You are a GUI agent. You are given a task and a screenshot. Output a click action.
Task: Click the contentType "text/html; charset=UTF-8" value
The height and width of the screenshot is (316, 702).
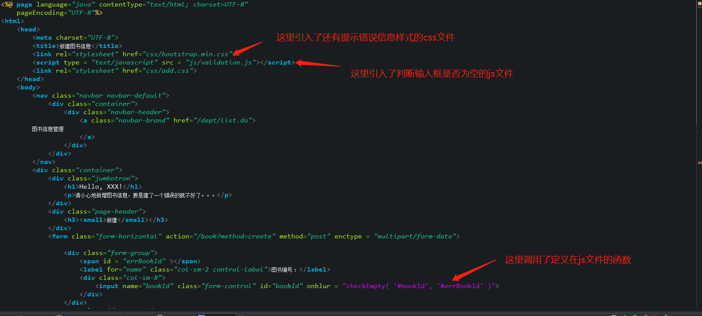198,4
